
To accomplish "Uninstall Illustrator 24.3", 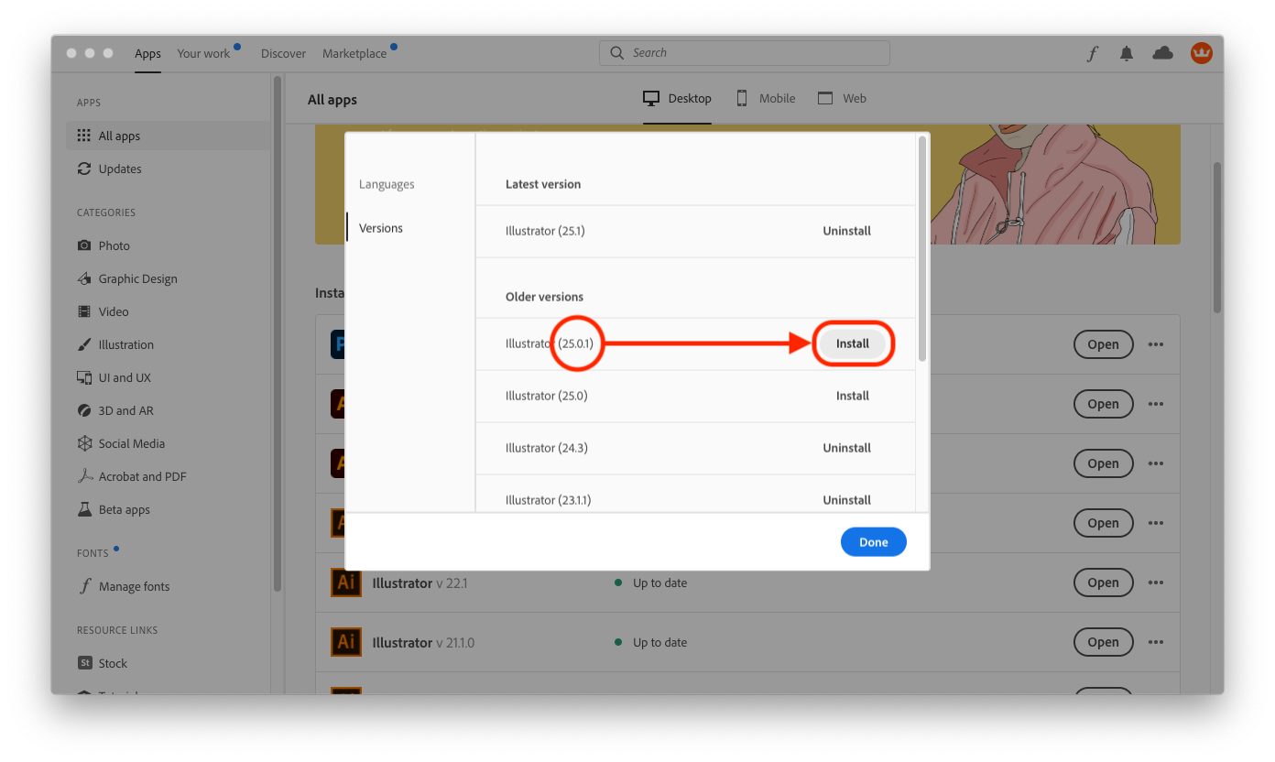I will tap(846, 448).
